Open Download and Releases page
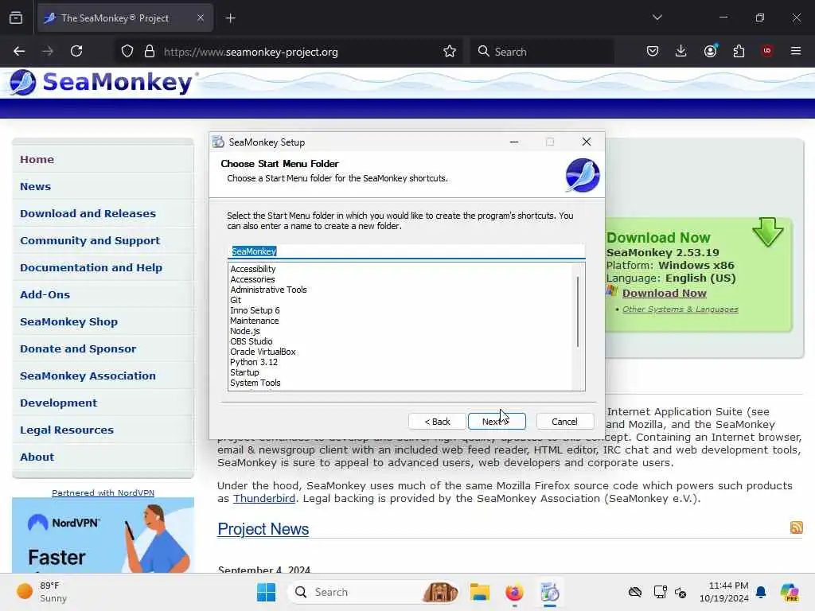The width and height of the screenshot is (815, 611). click(x=88, y=213)
